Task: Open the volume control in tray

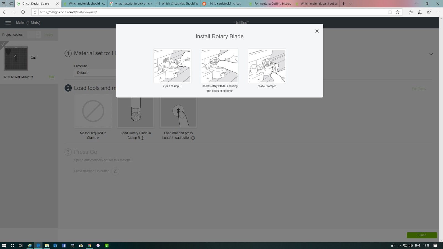Action: pos(410,245)
